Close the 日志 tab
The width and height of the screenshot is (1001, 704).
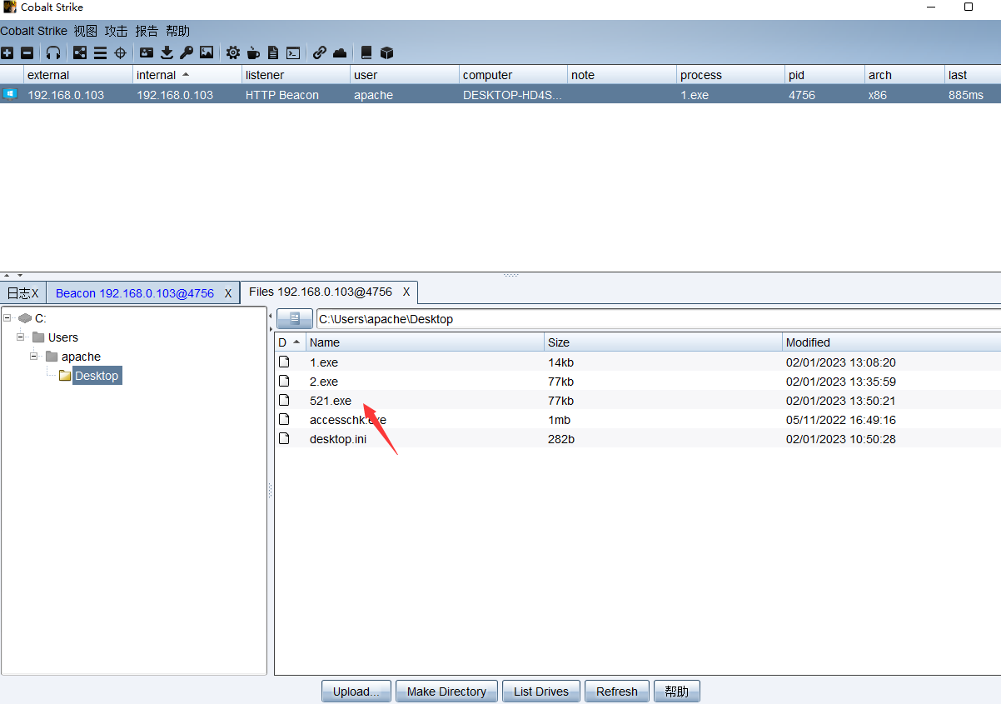coord(35,293)
